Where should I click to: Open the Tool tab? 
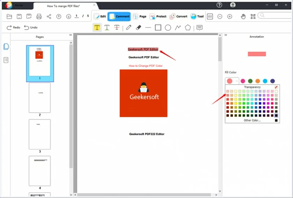[197, 16]
